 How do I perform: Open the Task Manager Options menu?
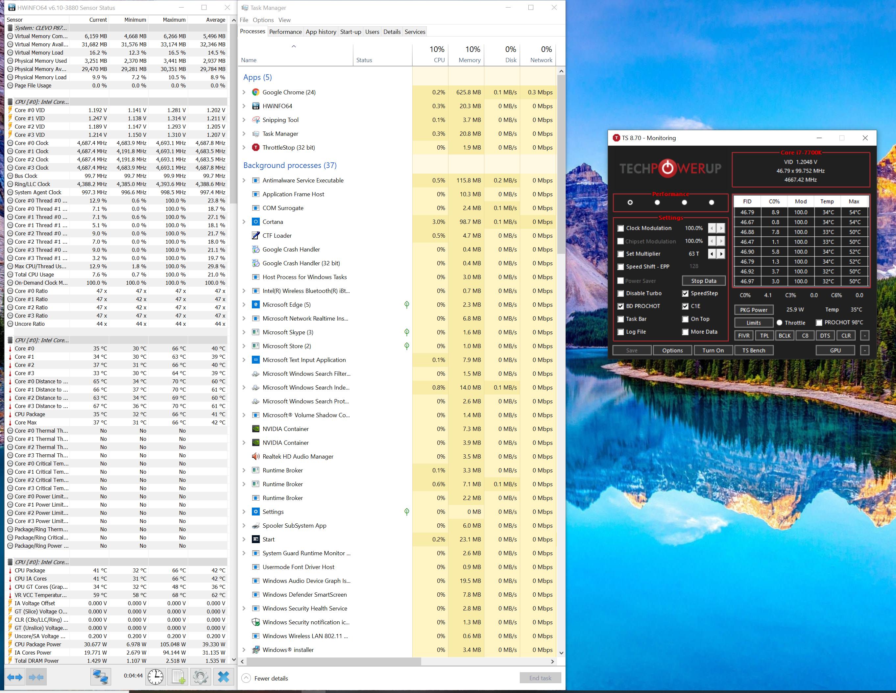(x=263, y=20)
